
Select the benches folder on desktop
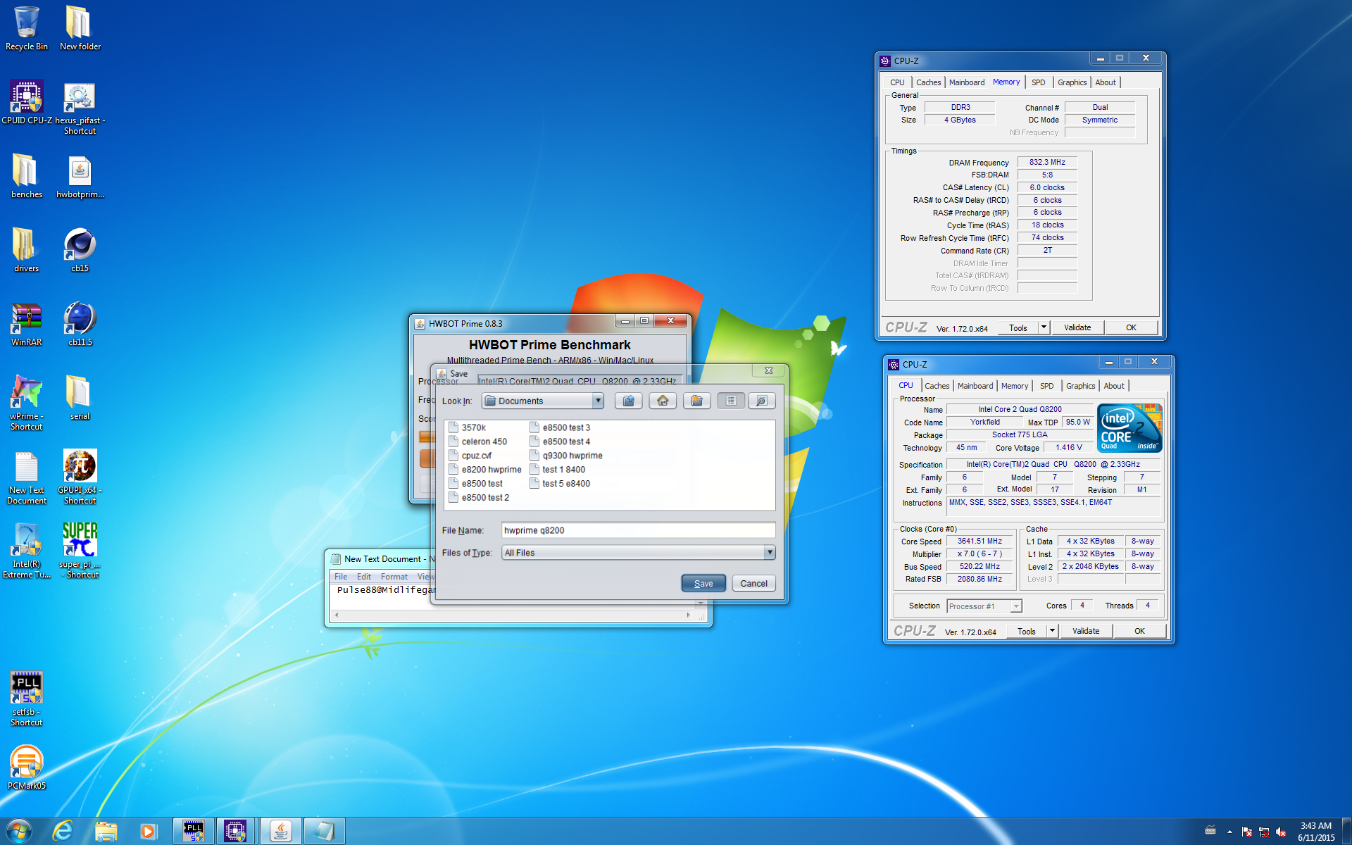pyautogui.click(x=27, y=176)
